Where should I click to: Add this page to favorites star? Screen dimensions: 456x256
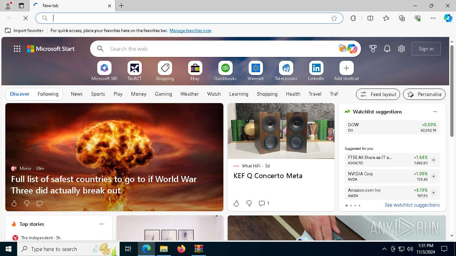click(x=334, y=18)
